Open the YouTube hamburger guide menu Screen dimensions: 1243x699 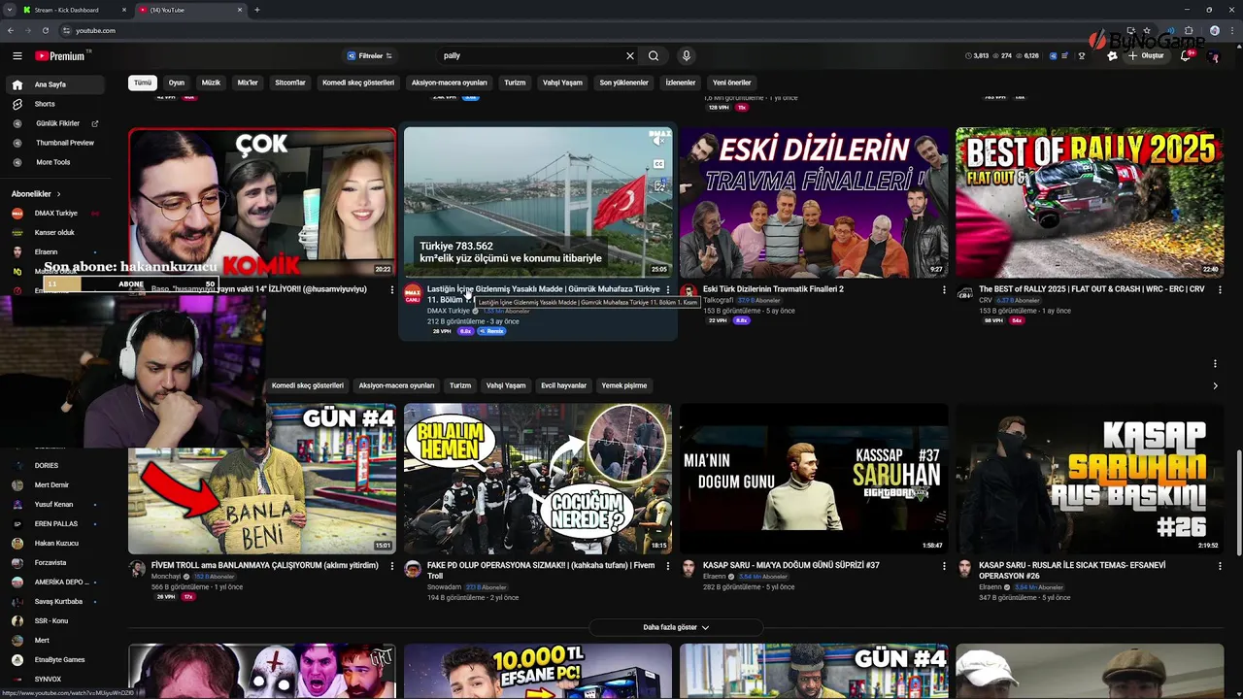pos(17,56)
